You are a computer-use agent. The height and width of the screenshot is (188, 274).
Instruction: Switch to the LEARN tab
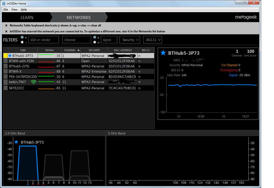point(27,18)
